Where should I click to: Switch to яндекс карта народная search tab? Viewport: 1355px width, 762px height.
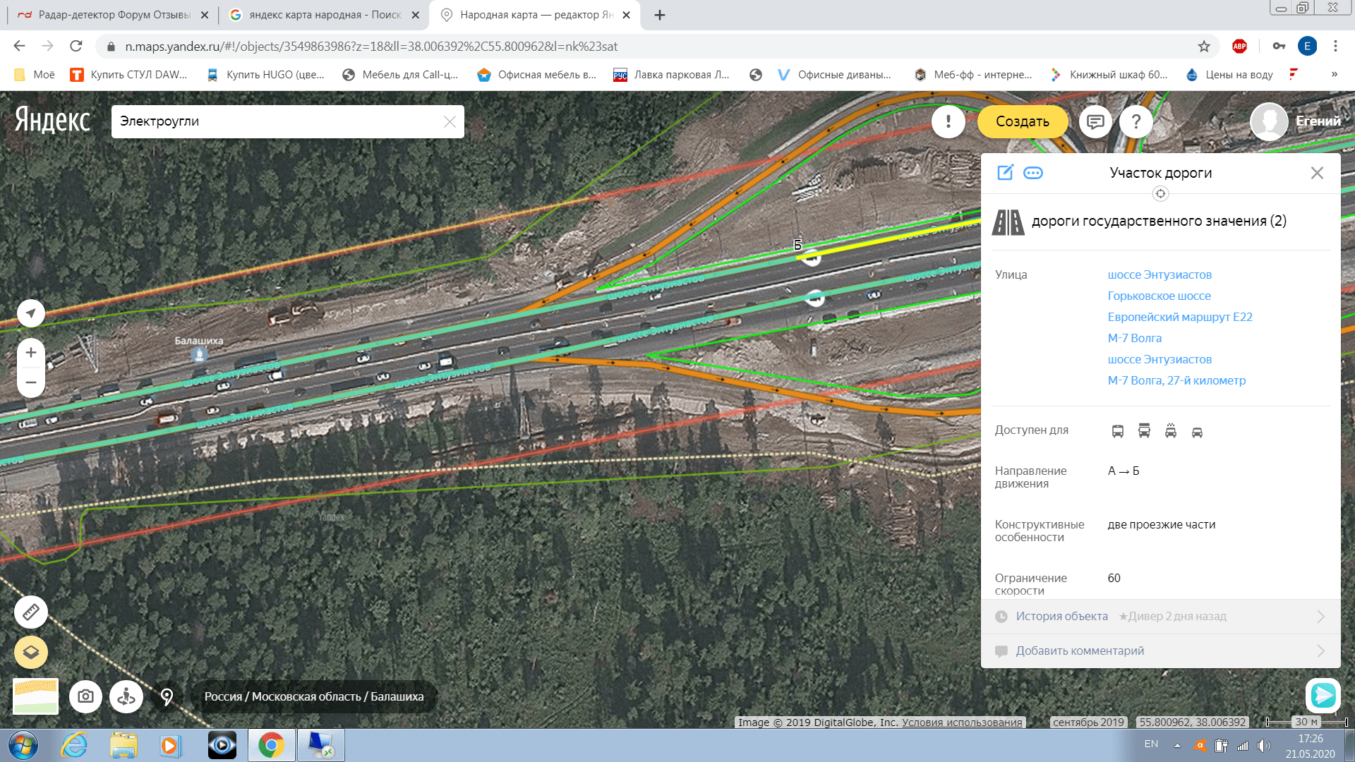click(x=325, y=15)
